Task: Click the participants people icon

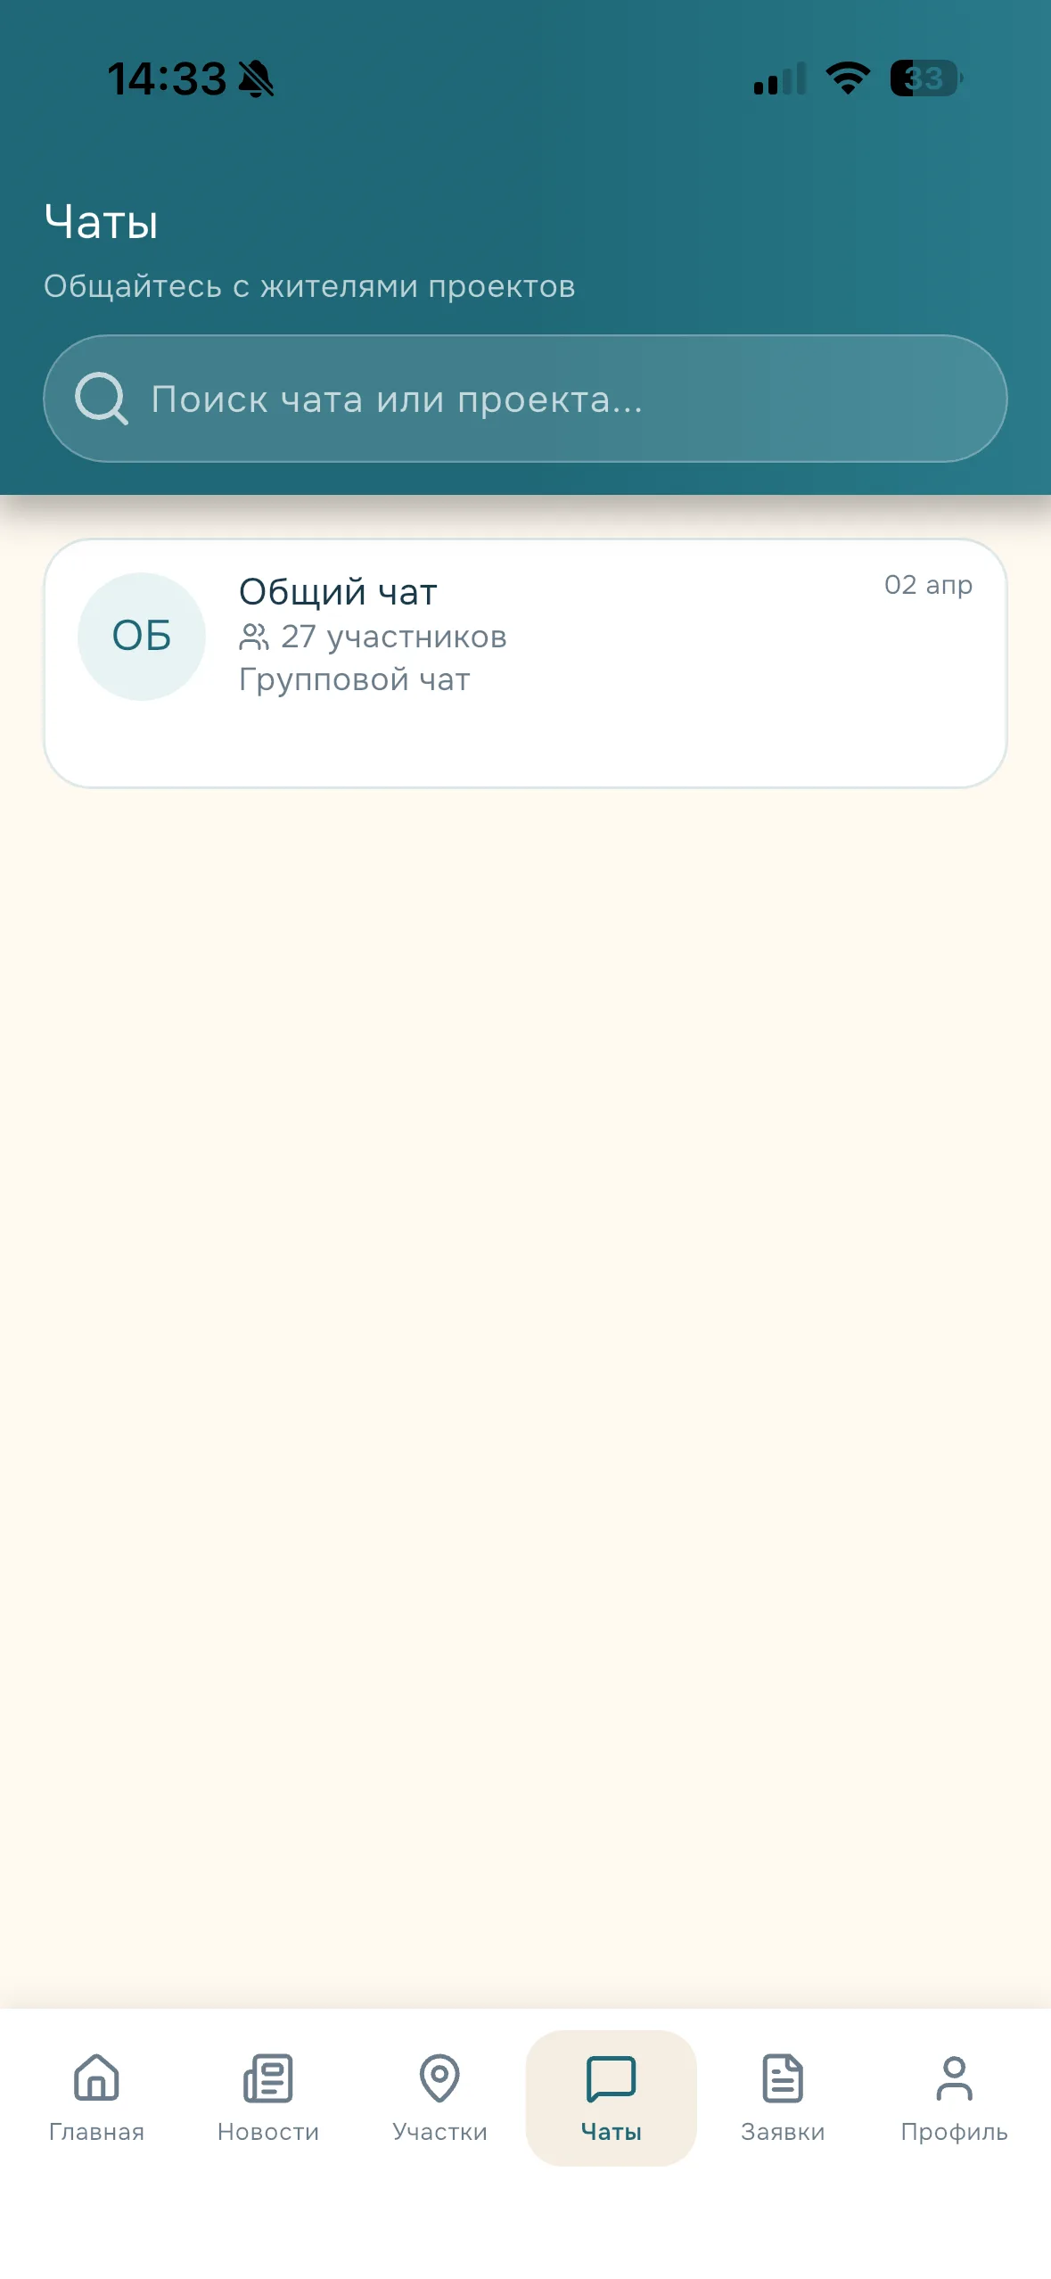Action: click(x=254, y=637)
